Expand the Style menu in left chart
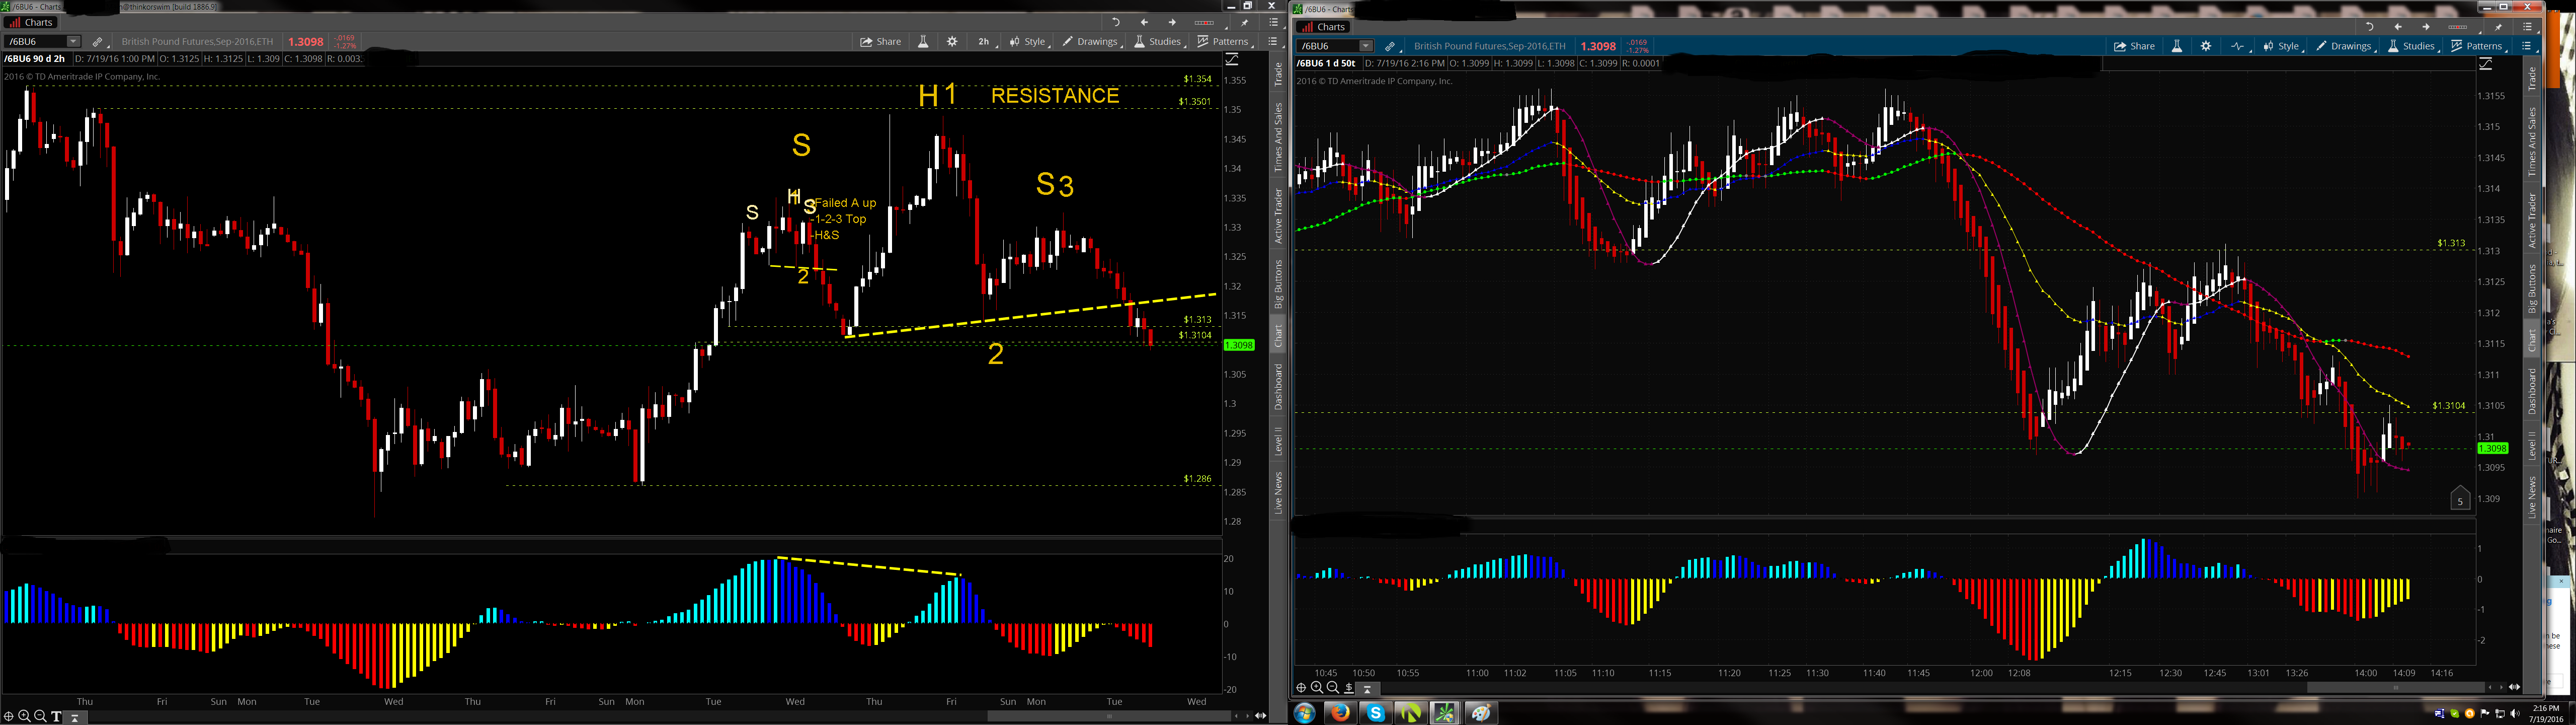 [1029, 42]
